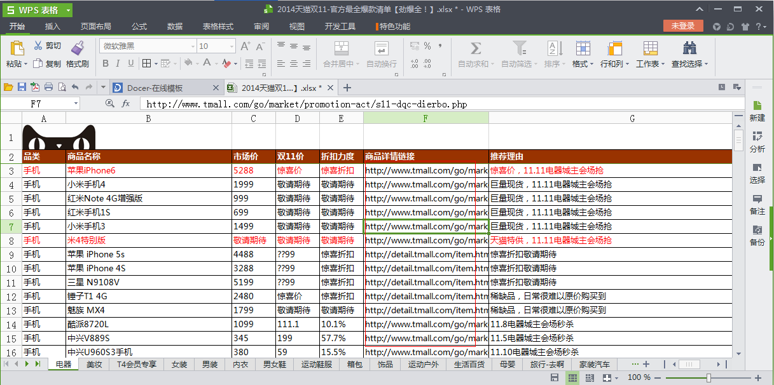774x385 pixels.
Task: Click the Wrap Text (自动换行) icon
Action: point(381,48)
